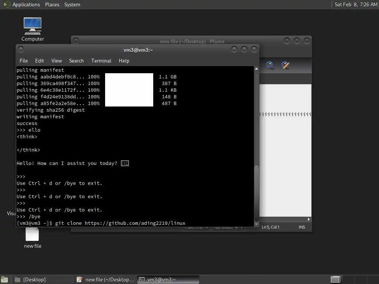Screen dimensions: 379x284
Task: Open the terminal File menu
Action: click(23, 61)
